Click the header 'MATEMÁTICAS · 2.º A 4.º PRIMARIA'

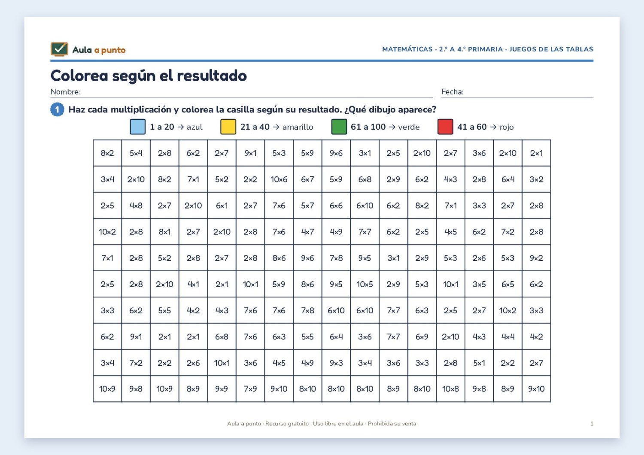point(442,49)
